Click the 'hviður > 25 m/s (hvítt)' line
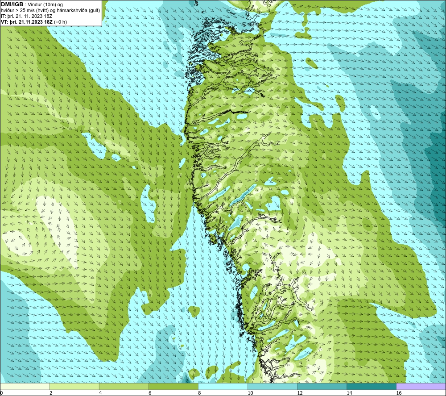The height and width of the screenshot is (396, 446). click(25, 11)
